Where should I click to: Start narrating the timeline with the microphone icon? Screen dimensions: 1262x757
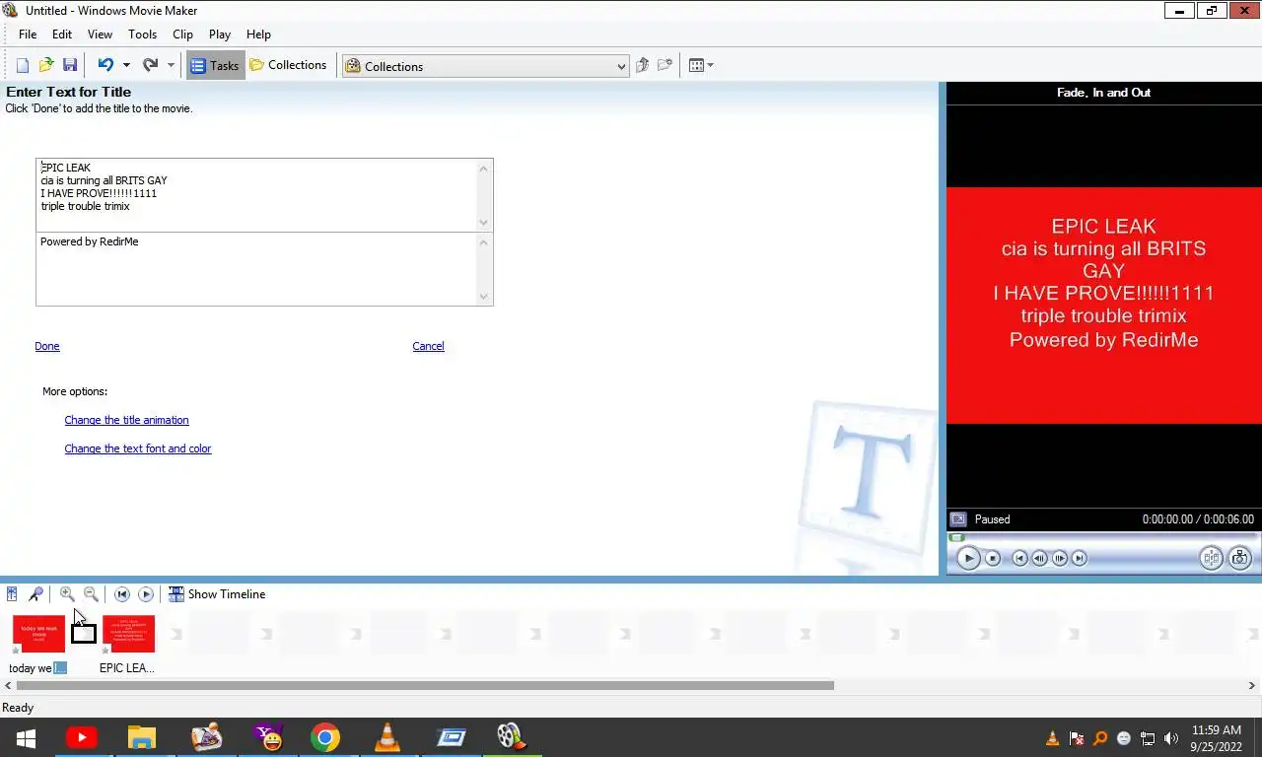(x=35, y=594)
